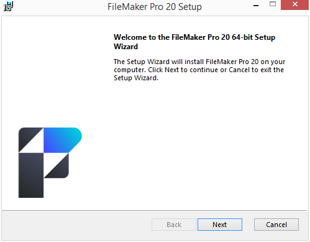Click the FileMaker Pro logo graphic
310x242 pixels.
[x=50, y=162]
